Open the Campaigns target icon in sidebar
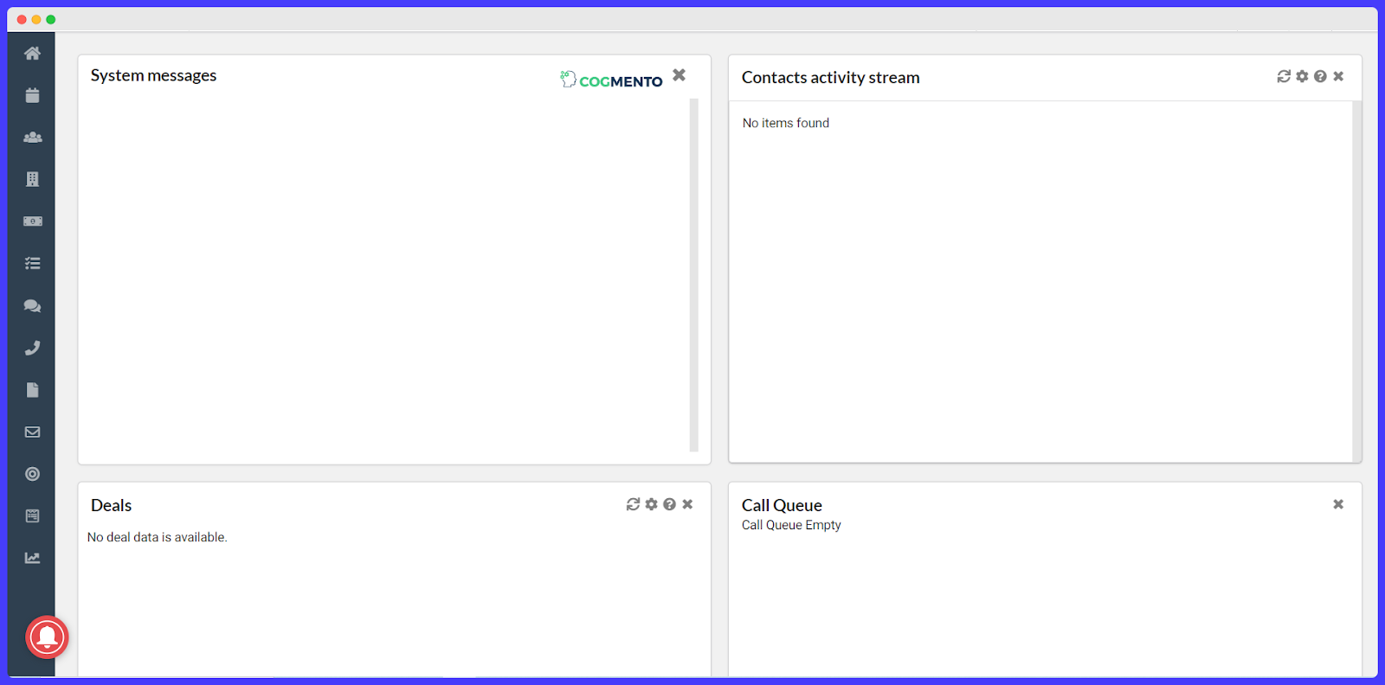Image resolution: width=1385 pixels, height=685 pixels. (x=32, y=474)
